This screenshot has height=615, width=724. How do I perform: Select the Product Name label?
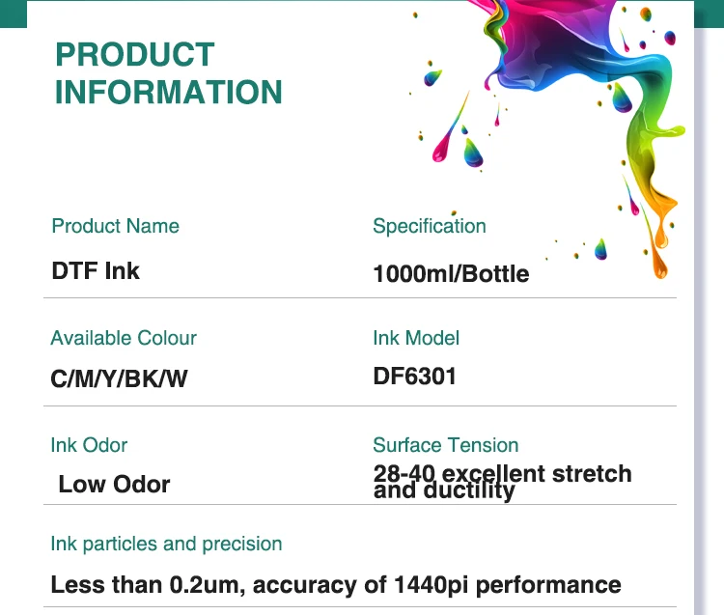click(x=115, y=226)
